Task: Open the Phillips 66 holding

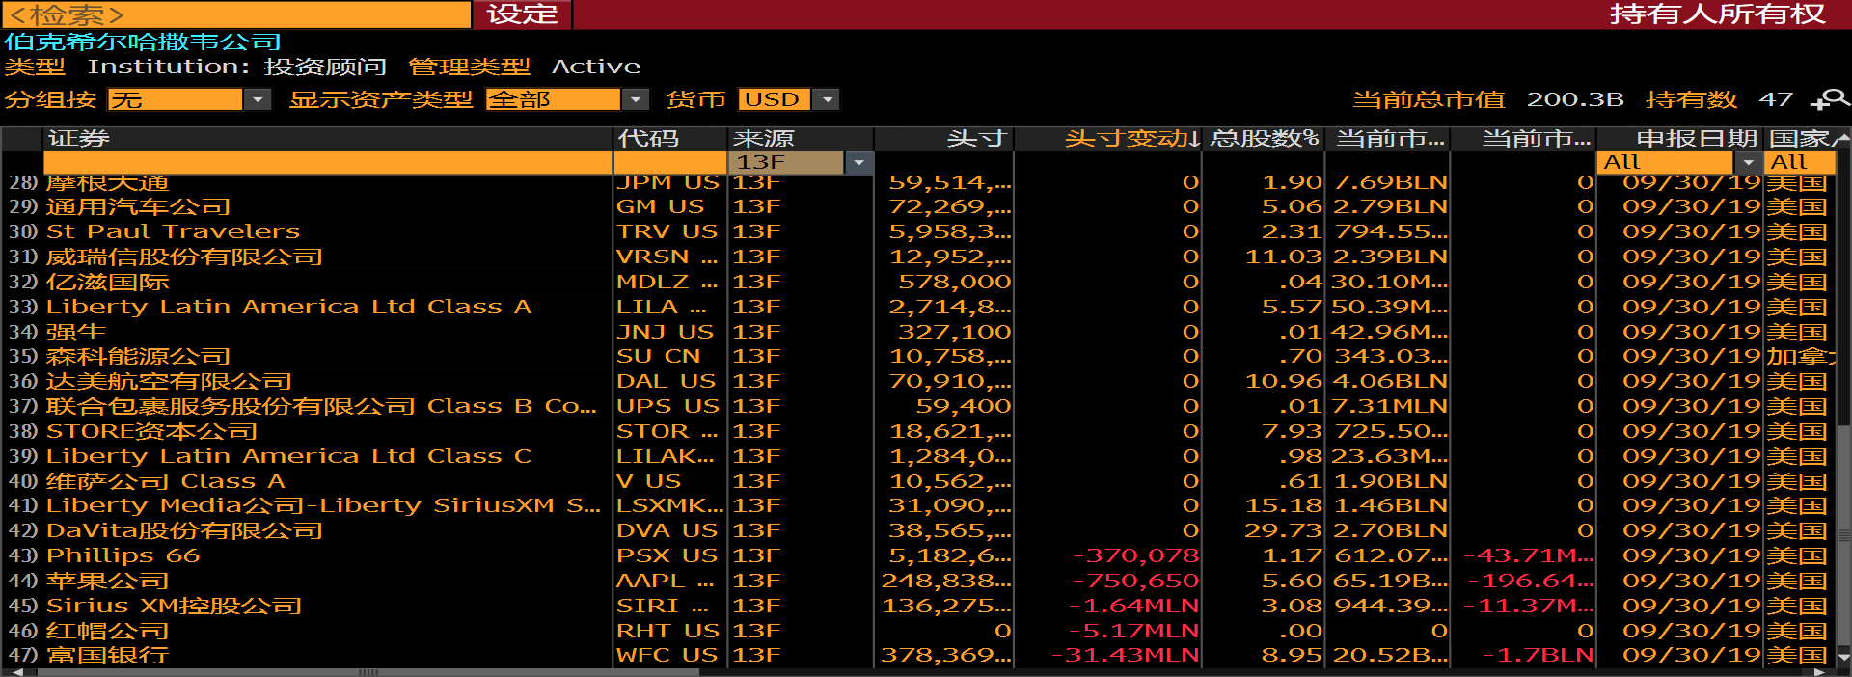Action: [x=123, y=555]
